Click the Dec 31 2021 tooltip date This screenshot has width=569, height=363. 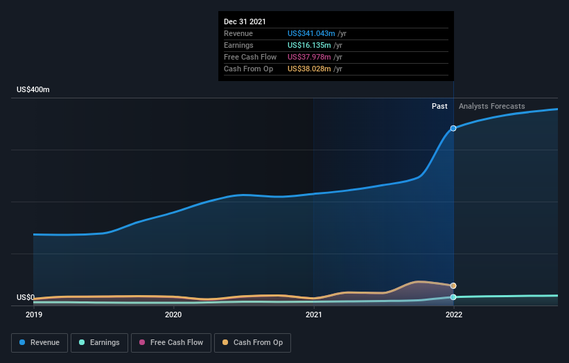click(245, 21)
